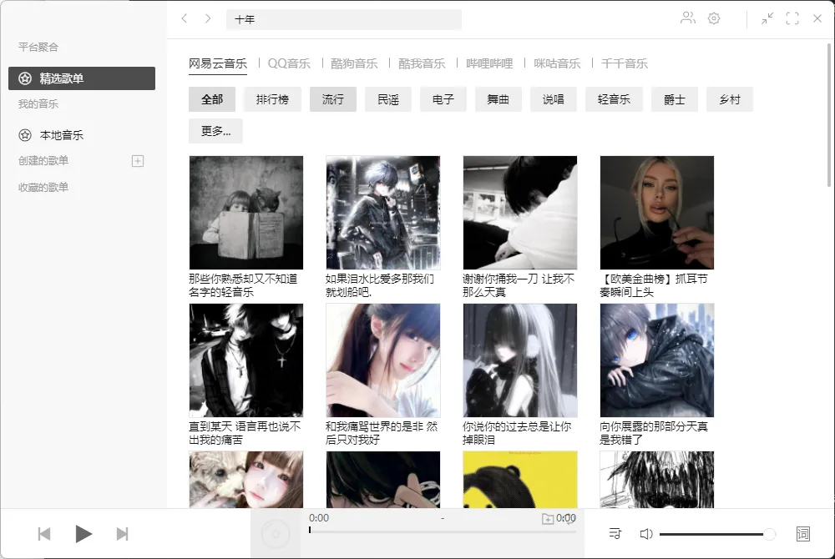Select the 乡村 category filter
This screenshot has height=559, width=835.
click(730, 99)
